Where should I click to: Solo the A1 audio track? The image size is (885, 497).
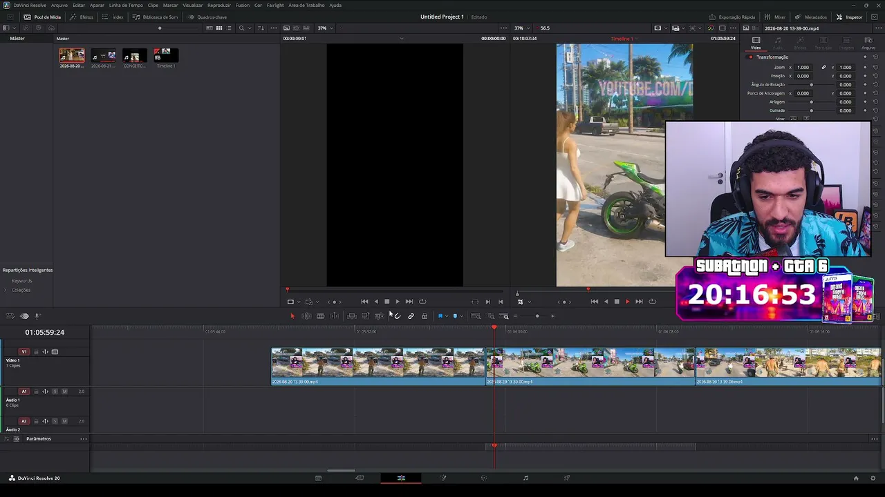55,391
